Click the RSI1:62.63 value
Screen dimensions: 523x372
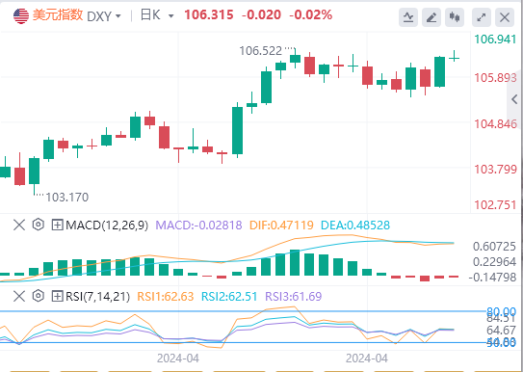(x=166, y=296)
